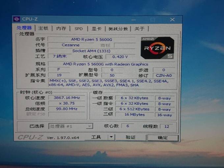Click the 二级 cache 6 x 512 KBytes value
224x168 pixels.
pyautogui.click(x=134, y=109)
